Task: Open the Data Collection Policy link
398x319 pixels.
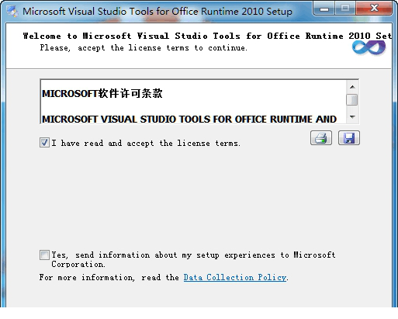Action: click(235, 277)
